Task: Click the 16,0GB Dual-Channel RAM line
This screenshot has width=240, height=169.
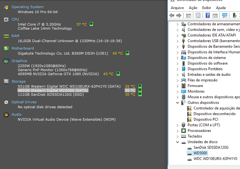Action: 70,41
